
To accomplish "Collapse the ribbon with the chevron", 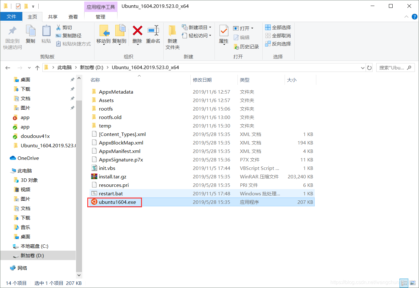I will (x=407, y=17).
